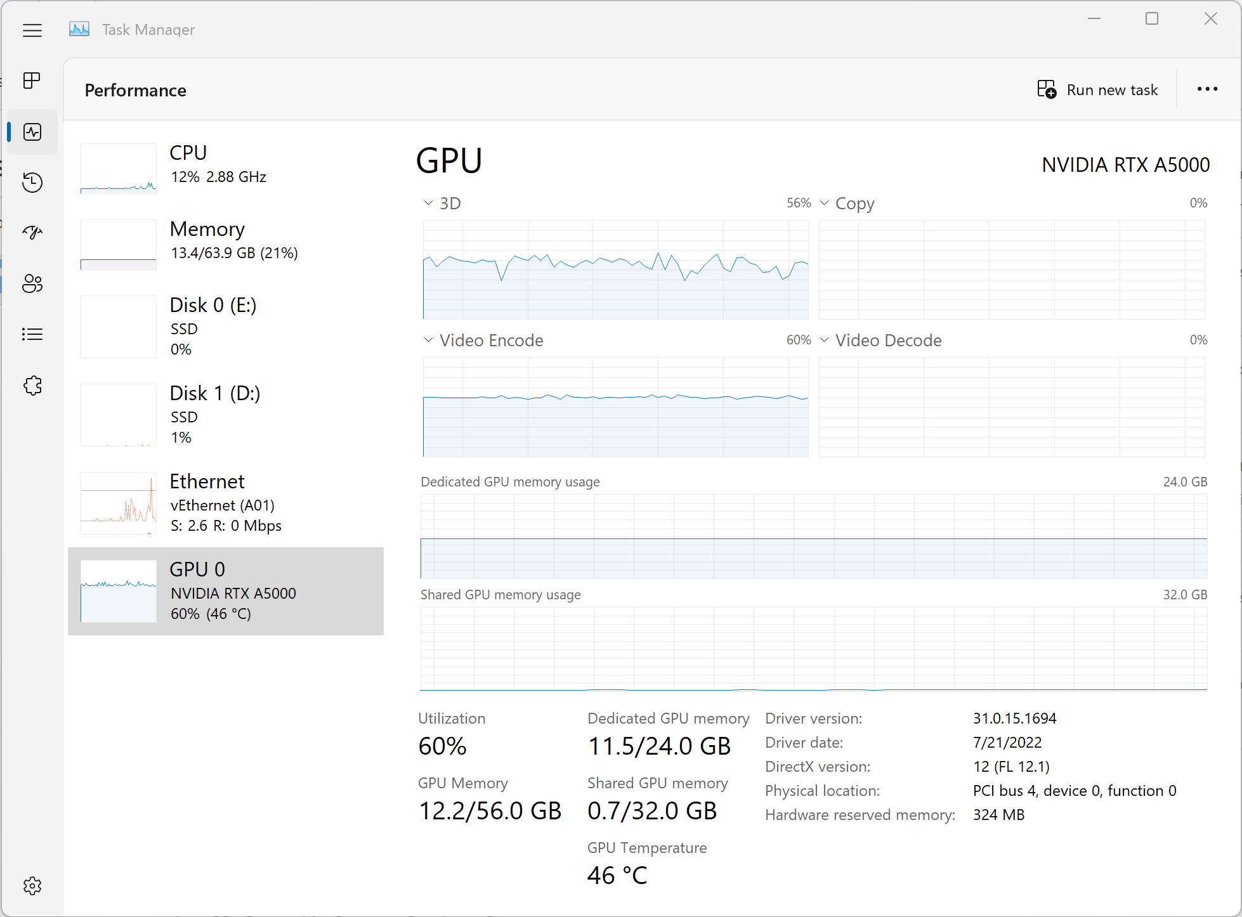Open the Copy engine graph dropdown
Image resolution: width=1242 pixels, height=917 pixels.
click(847, 204)
